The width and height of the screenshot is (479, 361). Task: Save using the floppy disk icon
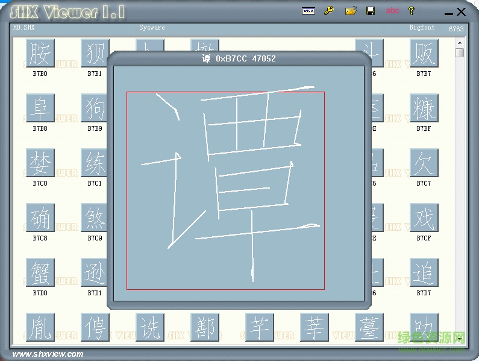click(x=371, y=11)
